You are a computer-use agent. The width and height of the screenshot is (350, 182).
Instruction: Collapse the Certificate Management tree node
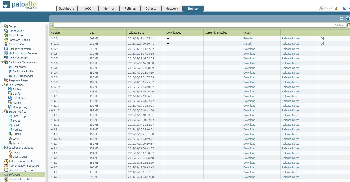[2, 62]
